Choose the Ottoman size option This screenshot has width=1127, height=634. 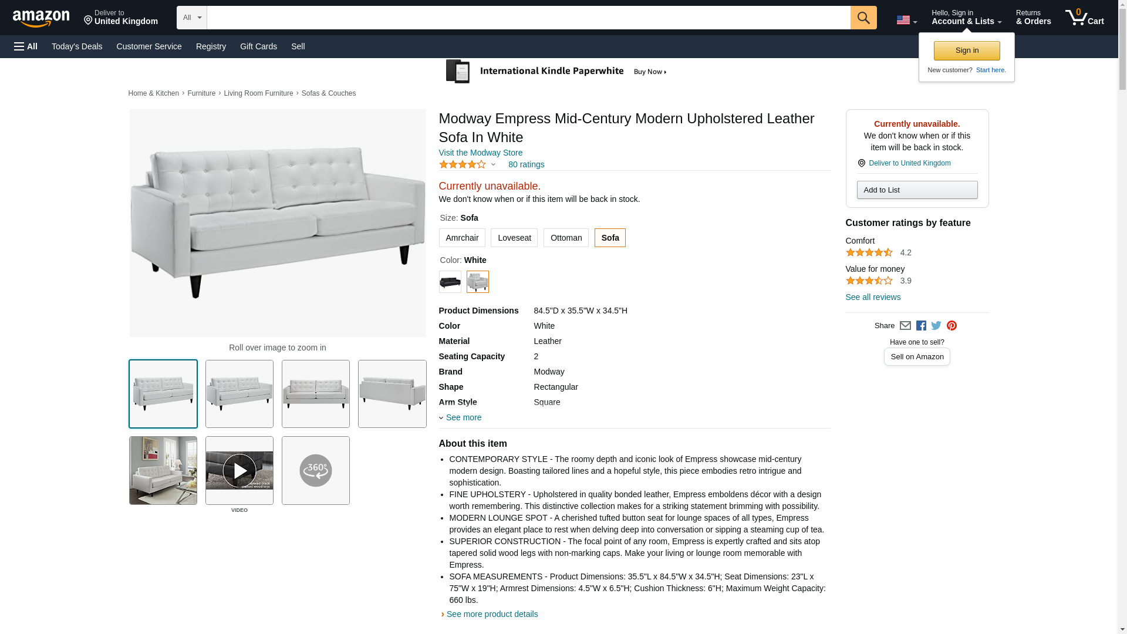click(566, 238)
